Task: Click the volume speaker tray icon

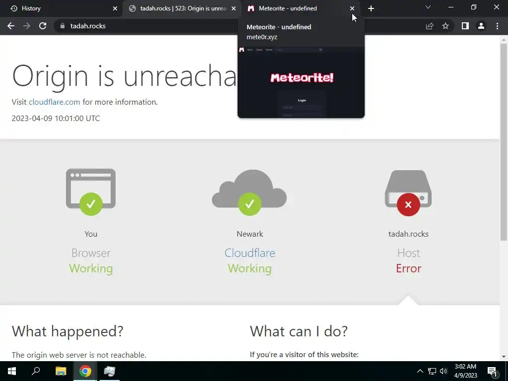Action: coord(444,371)
